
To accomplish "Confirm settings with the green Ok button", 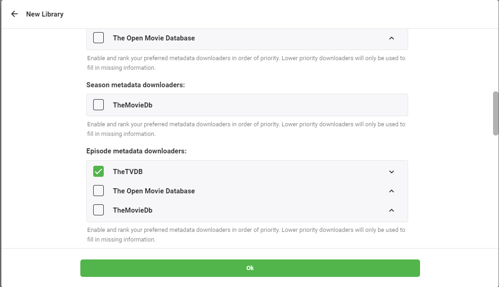I will coord(250,268).
